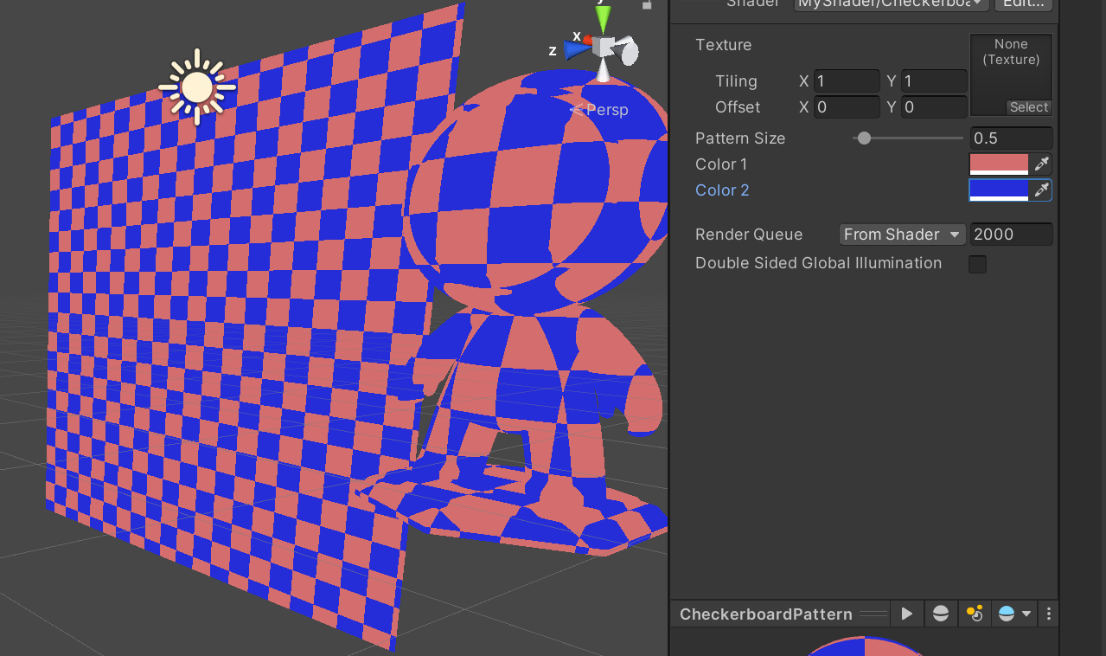The width and height of the screenshot is (1106, 656).
Task: Click the Color 2 eyedropper icon
Action: (x=1041, y=190)
